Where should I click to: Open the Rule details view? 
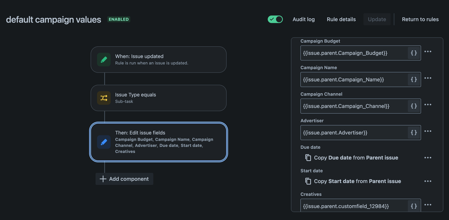(341, 19)
